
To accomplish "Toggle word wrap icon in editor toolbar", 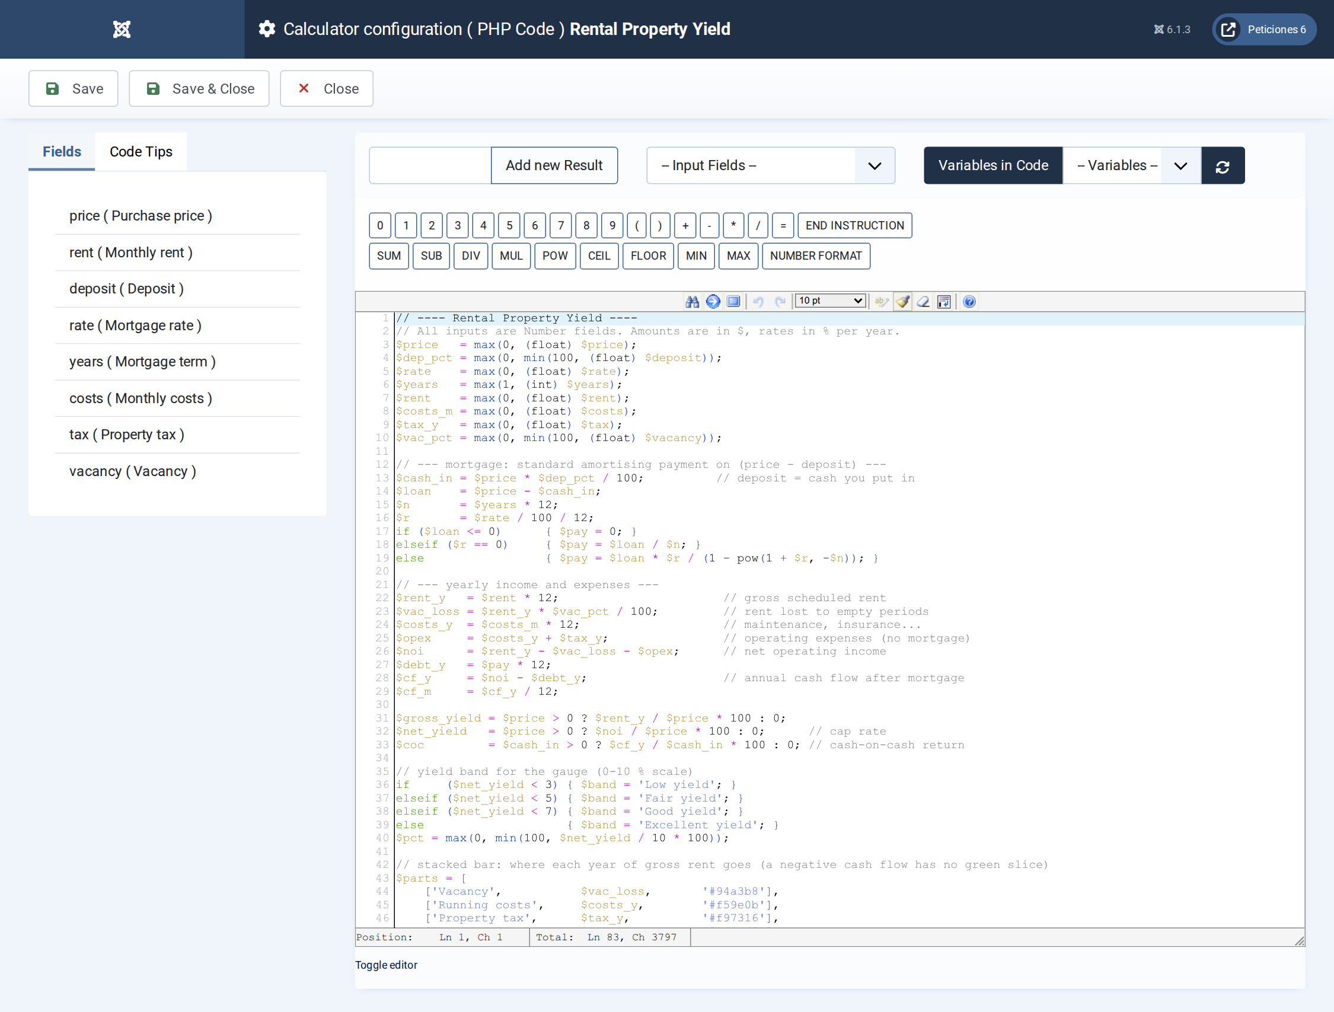I will coord(944,301).
